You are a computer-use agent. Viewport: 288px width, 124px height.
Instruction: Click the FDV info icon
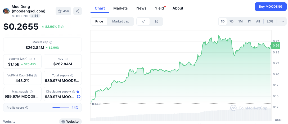66,59
